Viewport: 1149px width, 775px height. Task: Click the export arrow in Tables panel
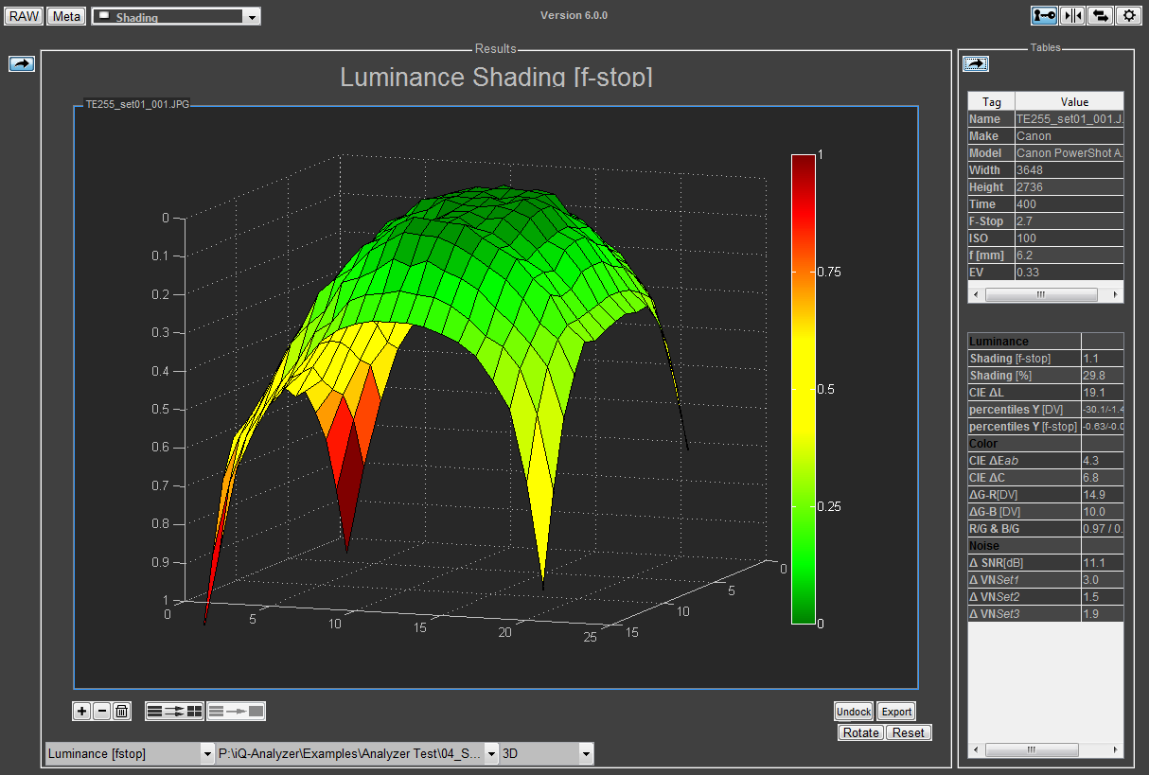click(x=976, y=63)
